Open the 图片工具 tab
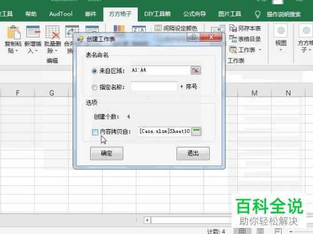 230,14
